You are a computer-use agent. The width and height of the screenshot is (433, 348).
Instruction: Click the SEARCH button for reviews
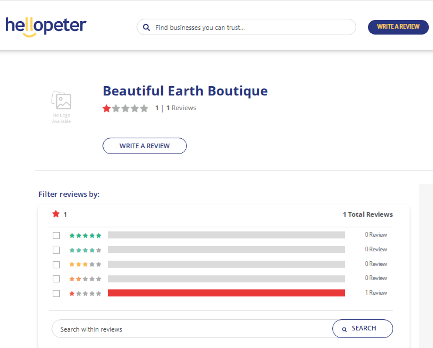click(x=363, y=329)
